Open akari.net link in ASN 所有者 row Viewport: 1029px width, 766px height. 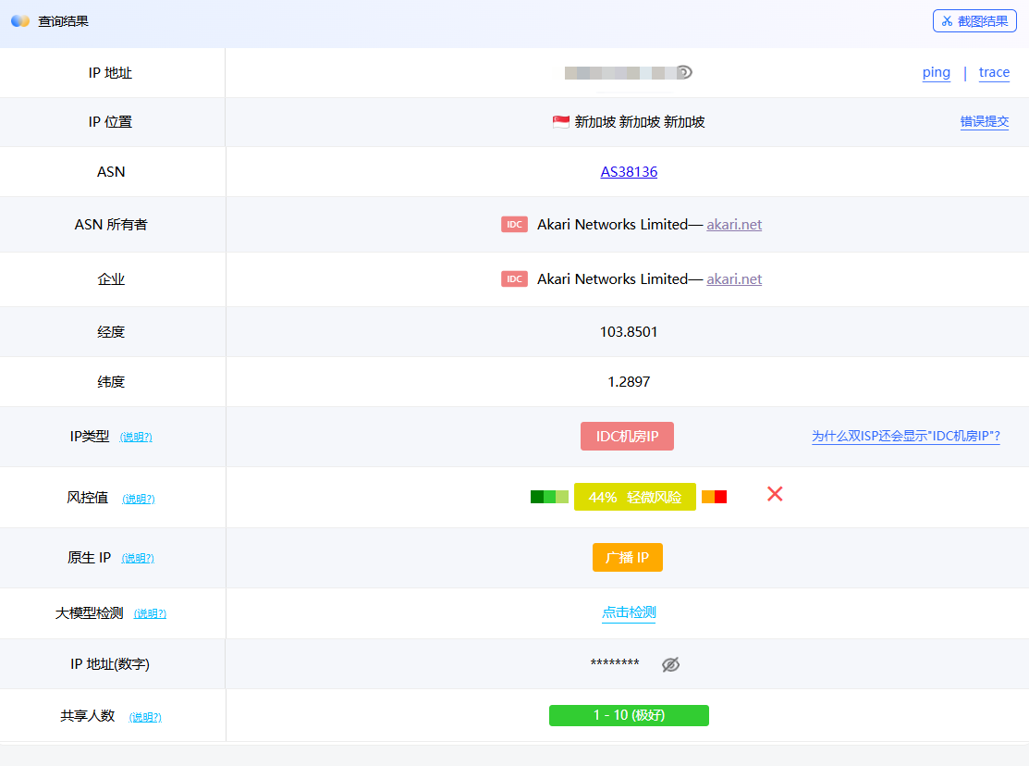(734, 225)
